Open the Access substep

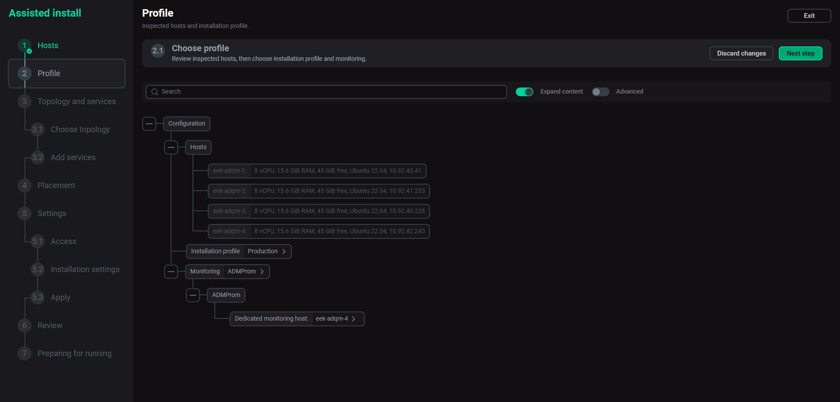[63, 241]
